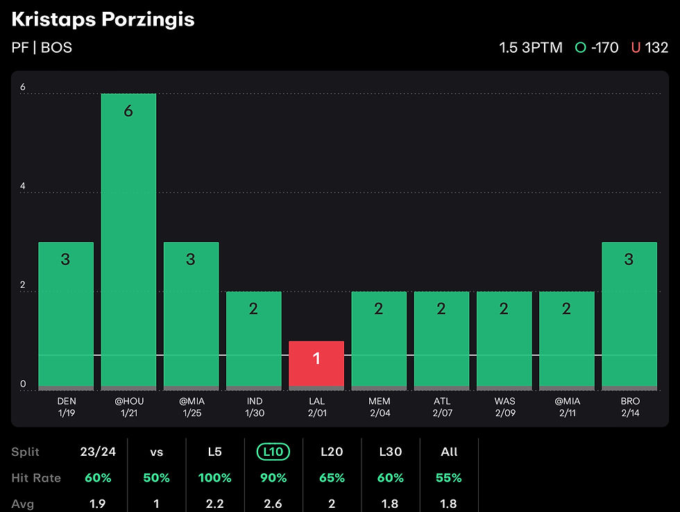
Task: Select the 23/24 season split
Action: [98, 452]
